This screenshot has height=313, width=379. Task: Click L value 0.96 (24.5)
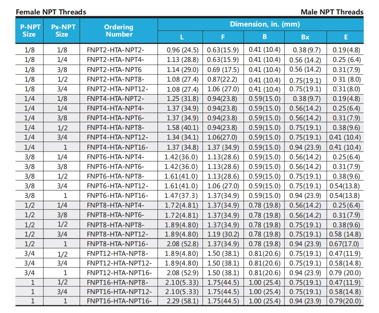(182, 50)
